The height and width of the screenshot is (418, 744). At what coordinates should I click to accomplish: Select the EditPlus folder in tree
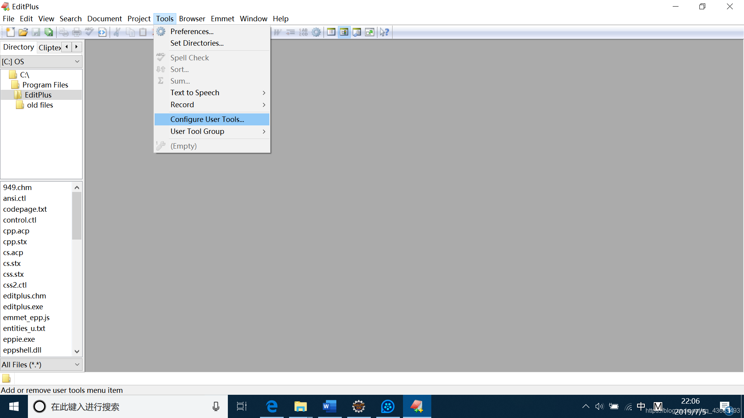38,95
